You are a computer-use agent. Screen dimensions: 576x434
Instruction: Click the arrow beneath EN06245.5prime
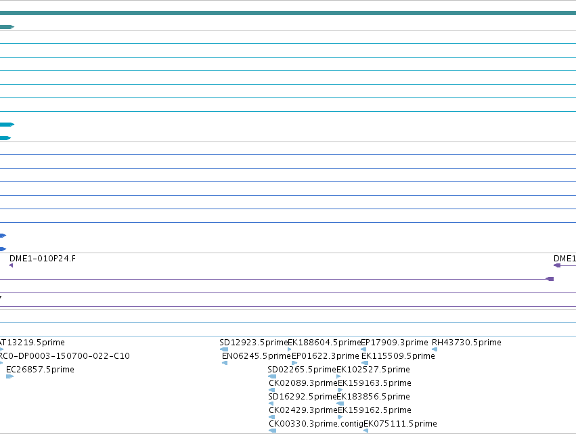click(225, 363)
